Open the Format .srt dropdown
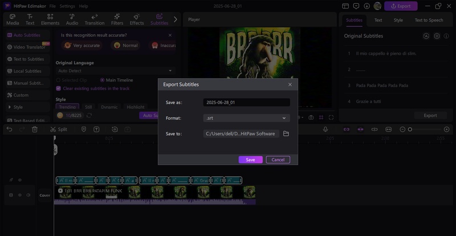 click(246, 118)
